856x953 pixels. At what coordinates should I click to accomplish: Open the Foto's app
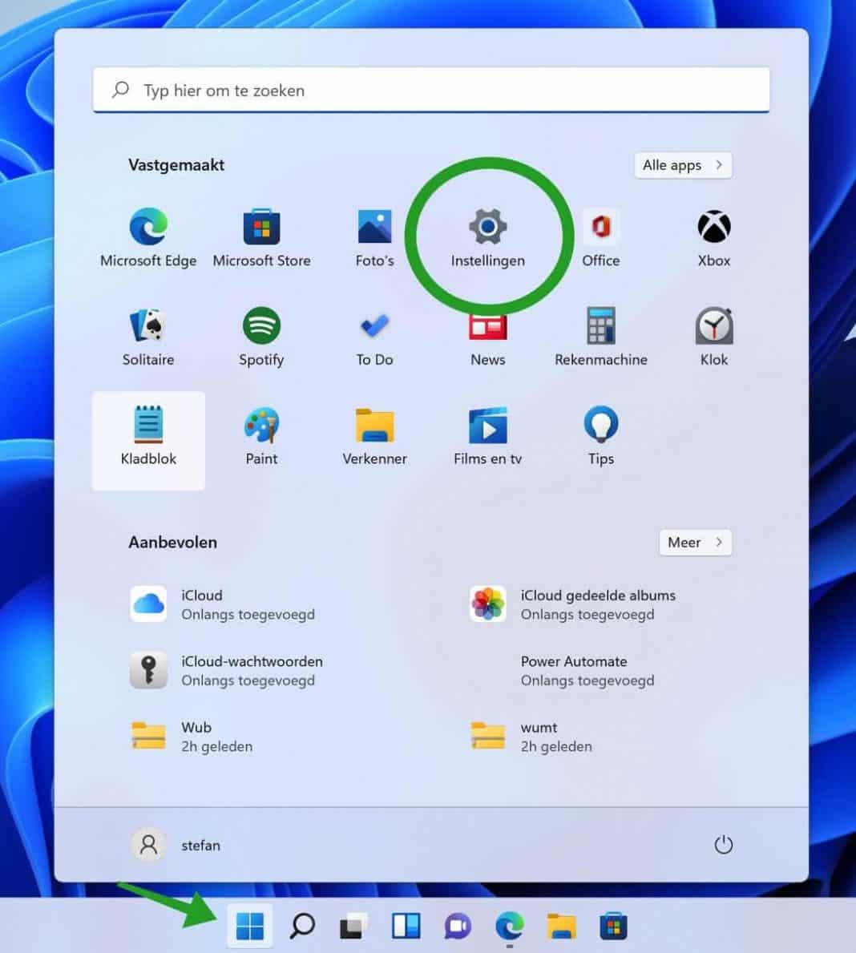[374, 236]
